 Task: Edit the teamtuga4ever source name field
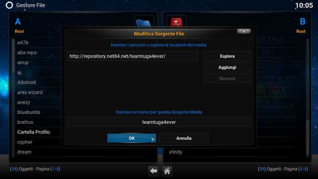(159, 122)
